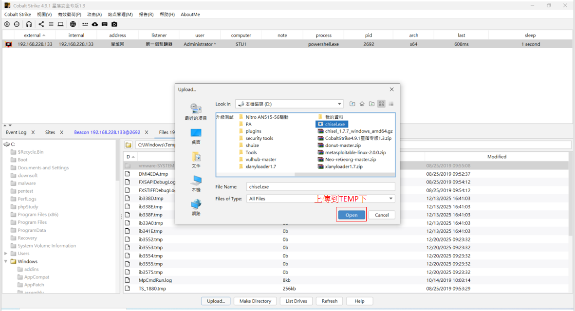The height and width of the screenshot is (311, 575).
Task: Collapse the Windows folder in tree
Action: pos(5,261)
